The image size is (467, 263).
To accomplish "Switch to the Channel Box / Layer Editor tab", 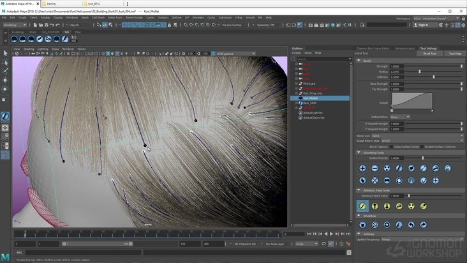I will coord(373,49).
